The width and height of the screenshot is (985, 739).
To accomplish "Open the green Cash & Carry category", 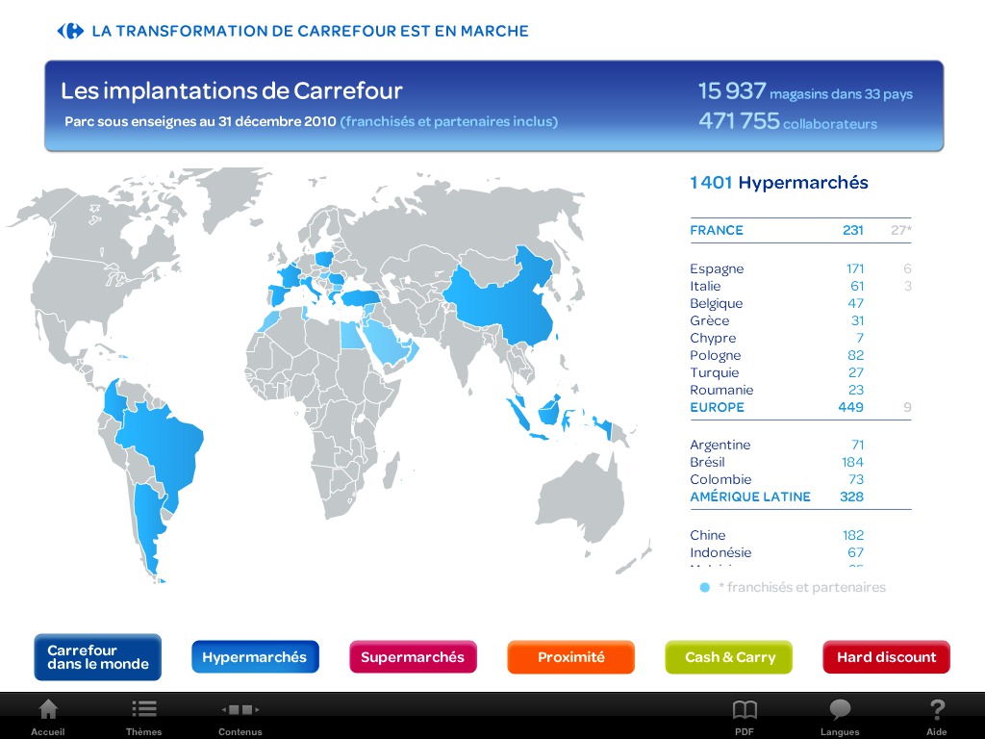I will 728,657.
